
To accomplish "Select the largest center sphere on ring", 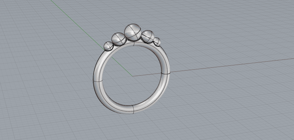I will coord(133,32).
